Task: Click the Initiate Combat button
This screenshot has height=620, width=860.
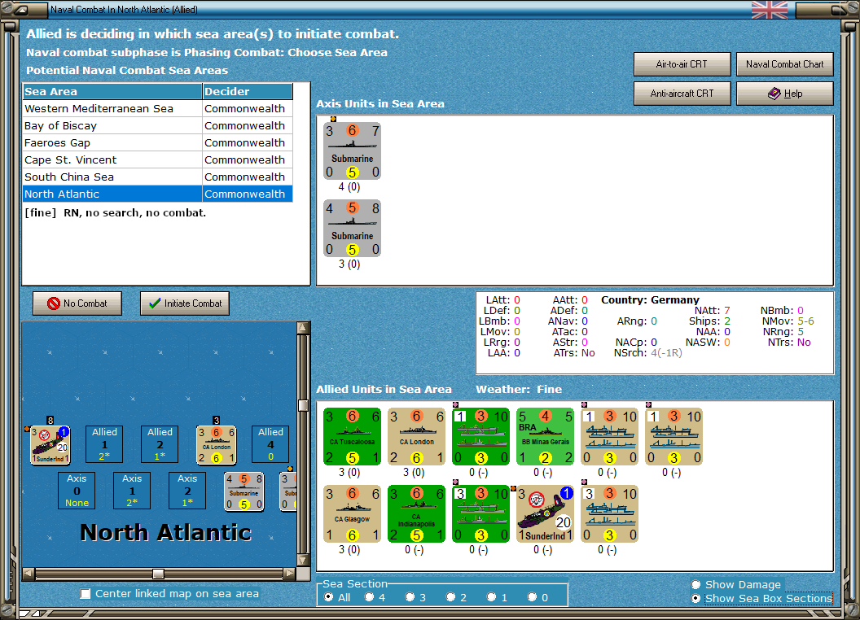Action: (x=185, y=303)
